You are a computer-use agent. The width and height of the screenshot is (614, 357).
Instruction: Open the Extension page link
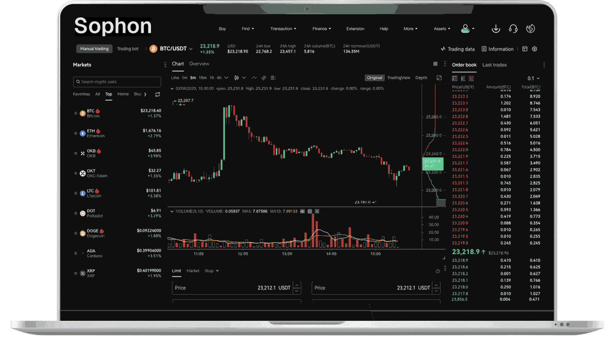(355, 29)
